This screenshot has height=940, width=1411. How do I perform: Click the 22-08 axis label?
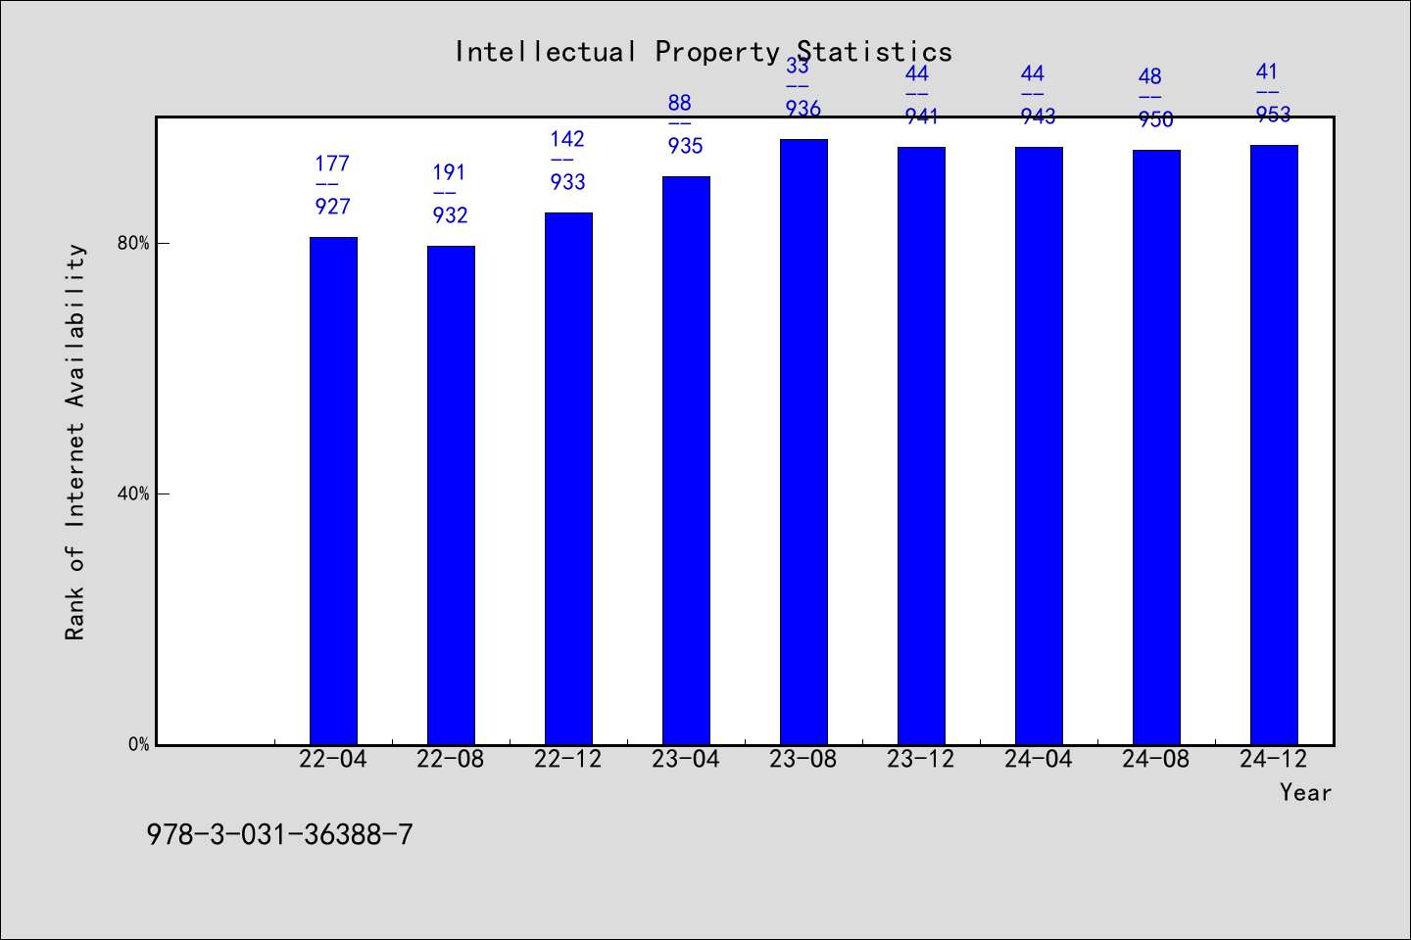451,760
